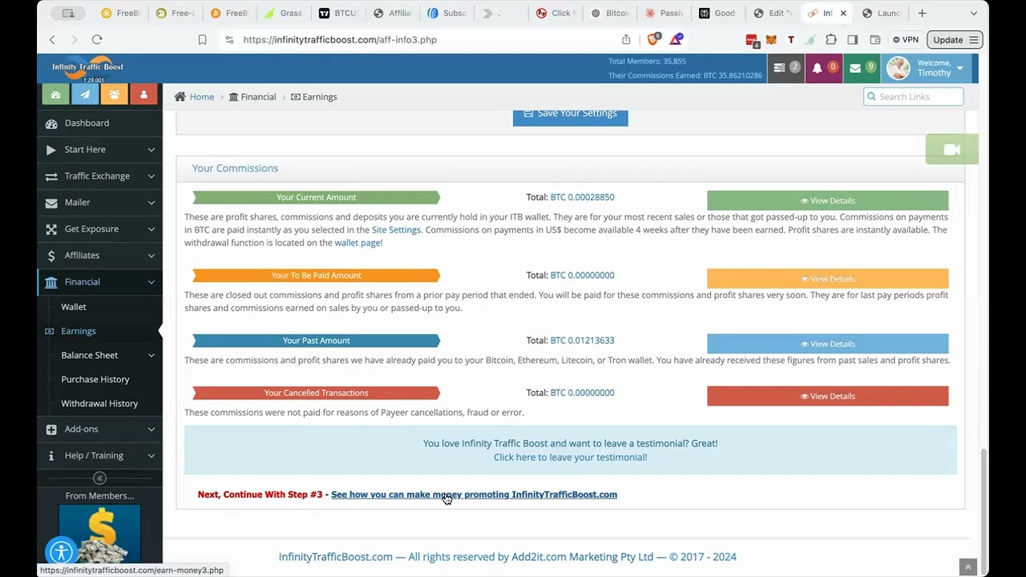
Task: Expand the Traffic Exchange menu
Action: pos(100,176)
